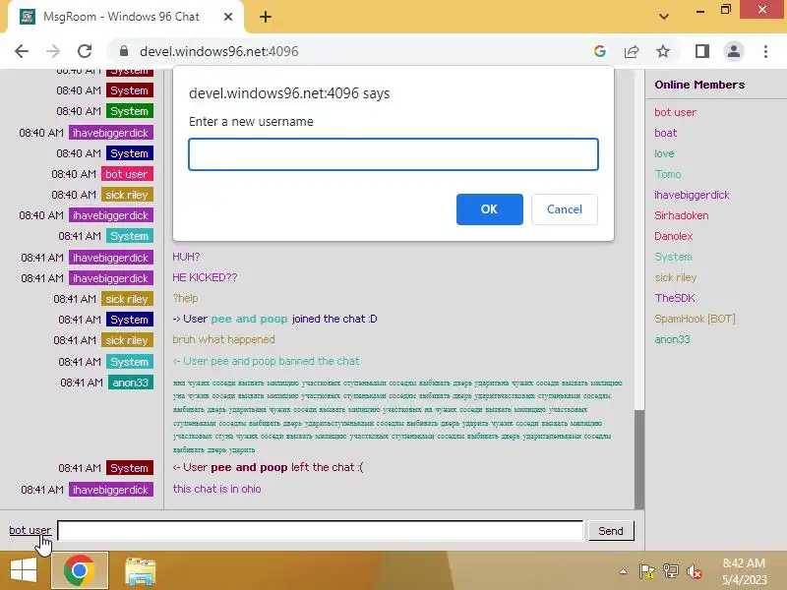Open File Explorer from taskbar
The image size is (787, 590).
click(x=140, y=571)
